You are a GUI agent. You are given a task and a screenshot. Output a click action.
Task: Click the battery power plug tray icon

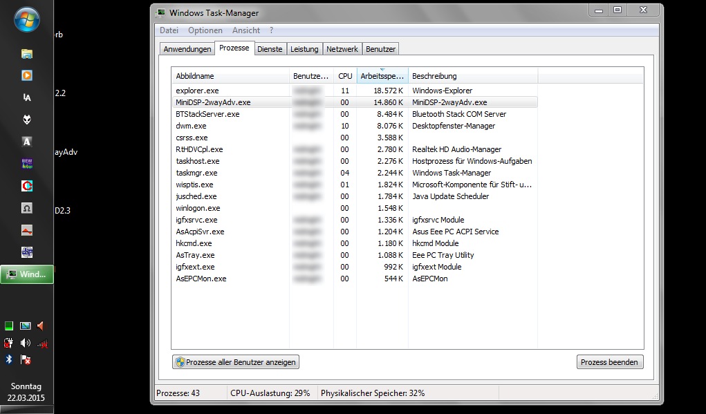[8, 344]
